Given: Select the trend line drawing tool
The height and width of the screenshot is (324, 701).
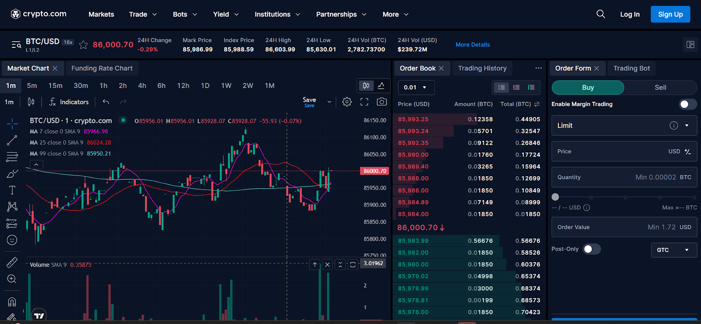Looking at the screenshot, I should pyautogui.click(x=12, y=140).
